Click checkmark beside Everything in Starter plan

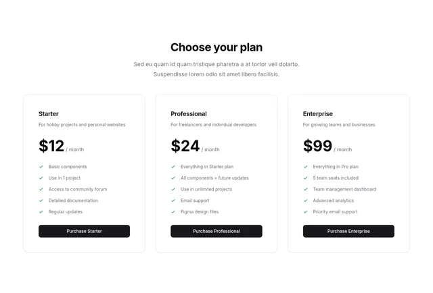tap(173, 167)
